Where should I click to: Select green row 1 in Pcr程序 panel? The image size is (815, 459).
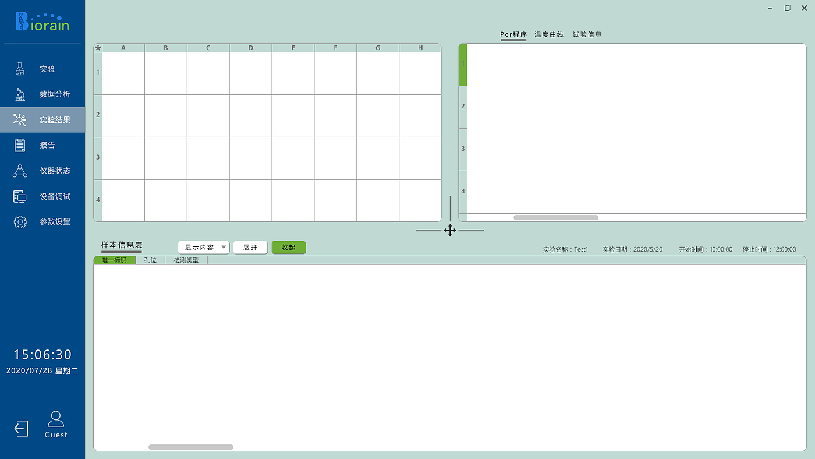[463, 65]
